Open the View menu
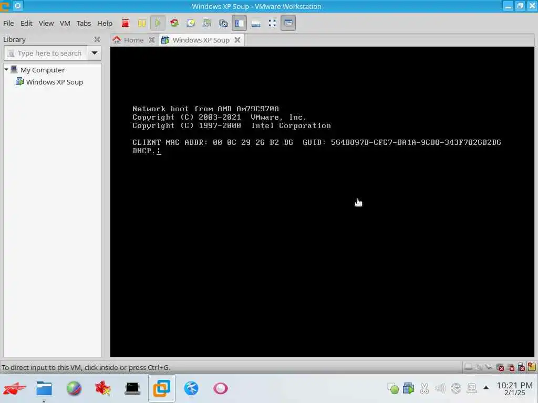This screenshot has width=538, height=403. click(46, 23)
